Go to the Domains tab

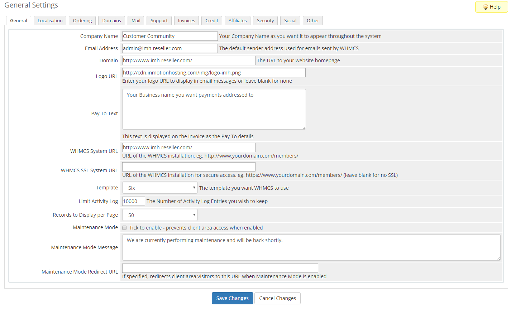point(111,20)
